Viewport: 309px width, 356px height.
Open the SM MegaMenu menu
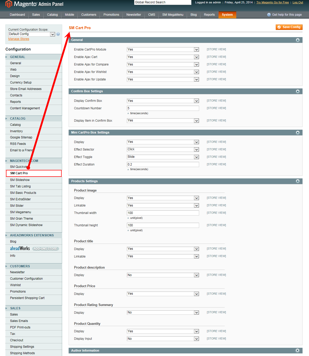tap(173, 15)
